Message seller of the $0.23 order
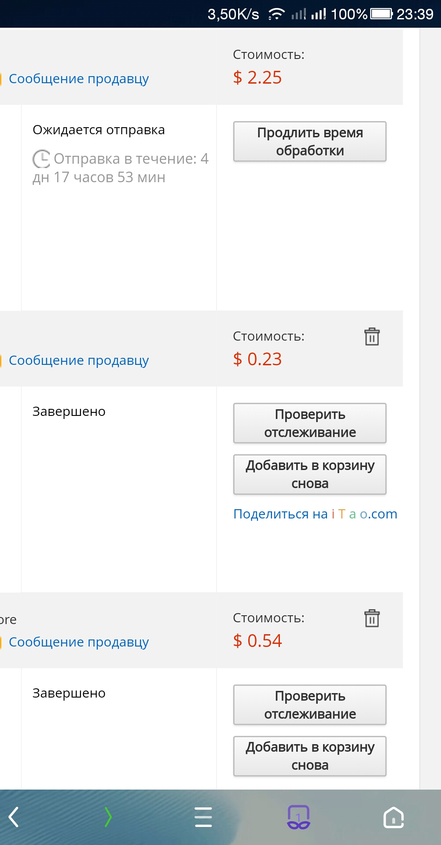The image size is (441, 845). [x=79, y=360]
